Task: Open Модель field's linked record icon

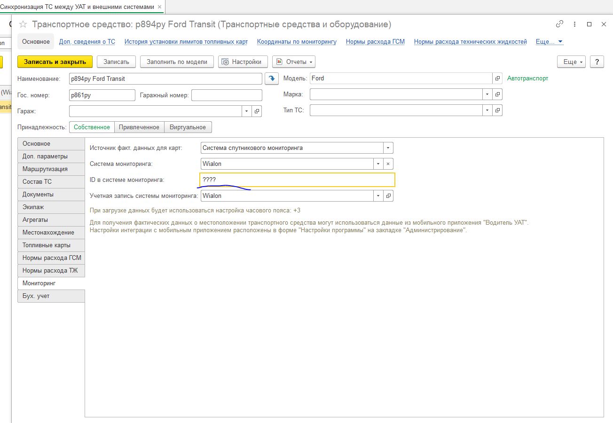Action: (x=497, y=78)
